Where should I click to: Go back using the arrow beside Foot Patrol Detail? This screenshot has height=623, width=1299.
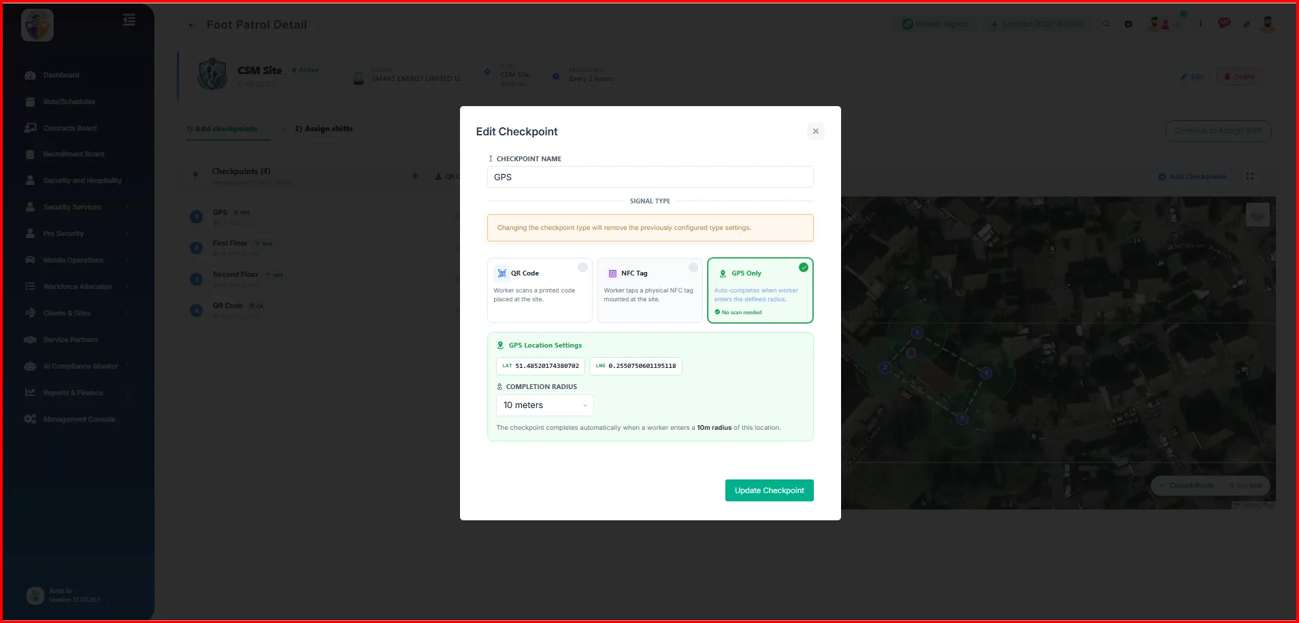tap(191, 25)
